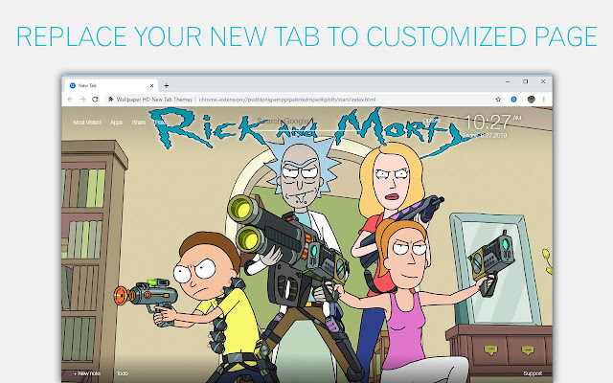Open the Options link

click(x=432, y=120)
